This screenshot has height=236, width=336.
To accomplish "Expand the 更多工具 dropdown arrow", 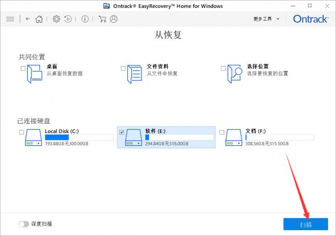I will click(278, 19).
